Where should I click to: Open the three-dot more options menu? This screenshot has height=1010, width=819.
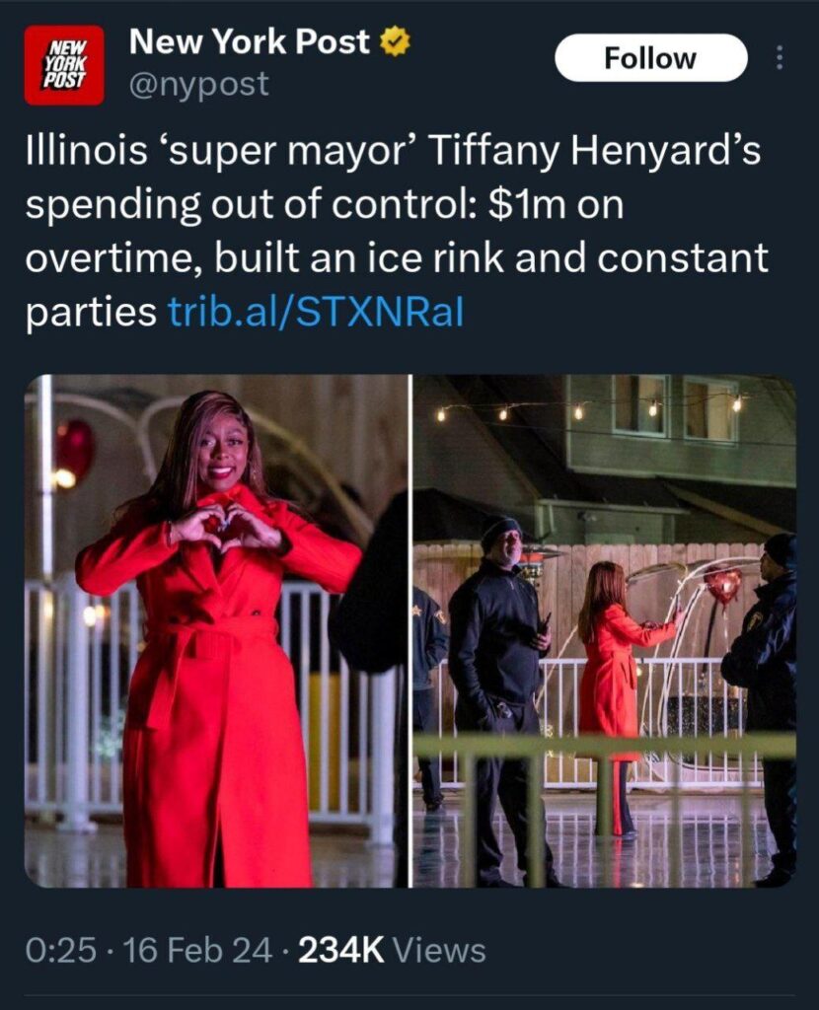pyautogui.click(x=780, y=58)
